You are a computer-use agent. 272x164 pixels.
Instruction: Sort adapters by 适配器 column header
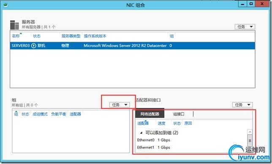point(143,123)
